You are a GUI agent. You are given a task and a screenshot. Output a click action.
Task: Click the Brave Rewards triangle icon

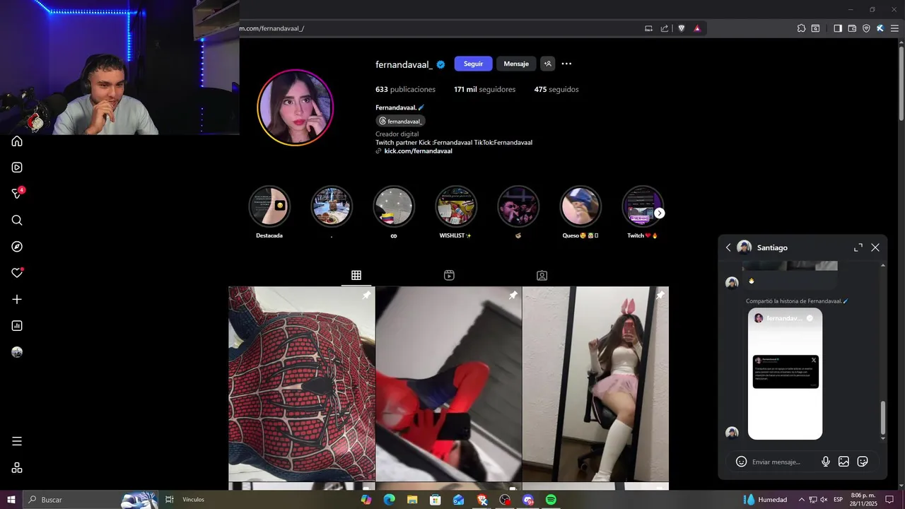[697, 28]
